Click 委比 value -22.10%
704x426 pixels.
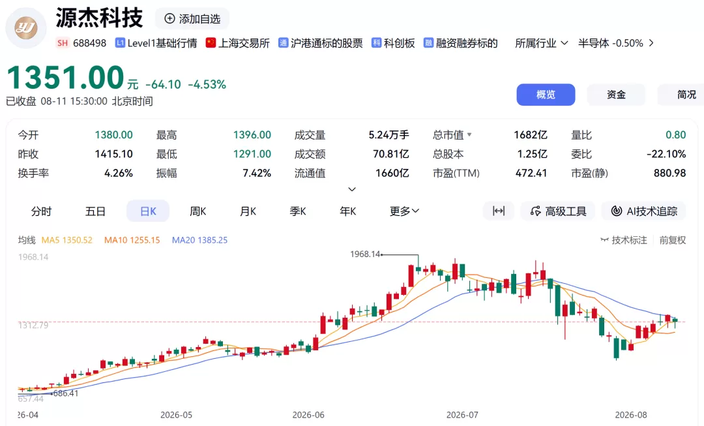pyautogui.click(x=666, y=154)
